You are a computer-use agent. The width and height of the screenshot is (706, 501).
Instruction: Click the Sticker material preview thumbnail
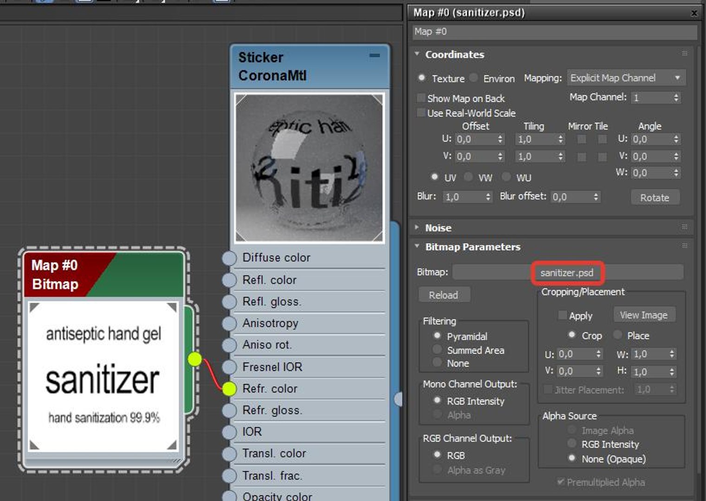pyautogui.click(x=309, y=167)
